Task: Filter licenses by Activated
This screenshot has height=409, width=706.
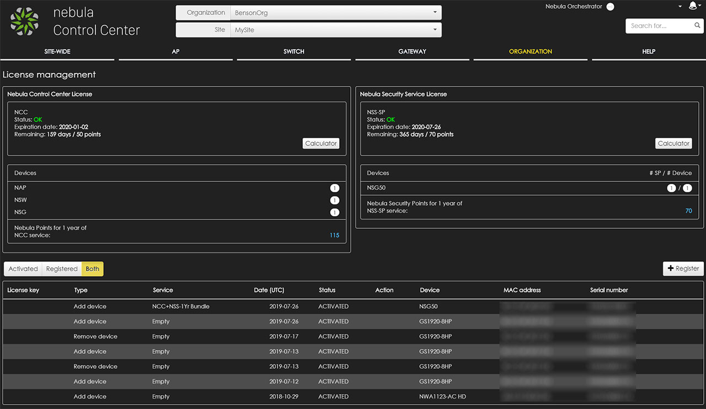Action: pos(23,269)
